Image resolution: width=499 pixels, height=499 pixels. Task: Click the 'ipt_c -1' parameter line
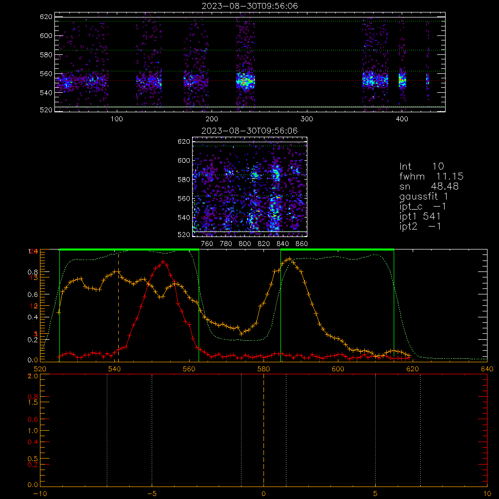pyautogui.click(x=423, y=207)
